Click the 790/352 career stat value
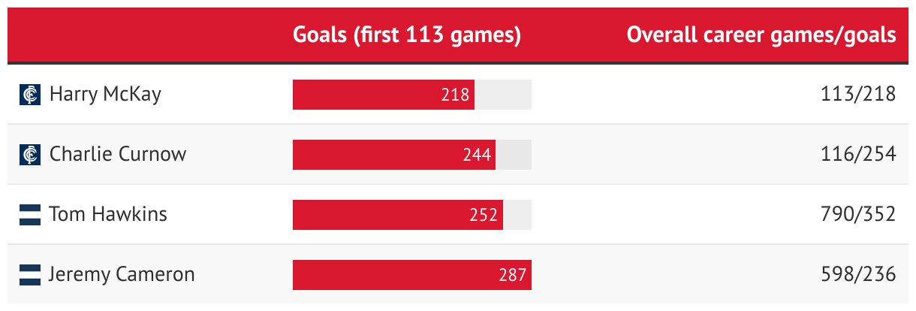 pos(859,215)
